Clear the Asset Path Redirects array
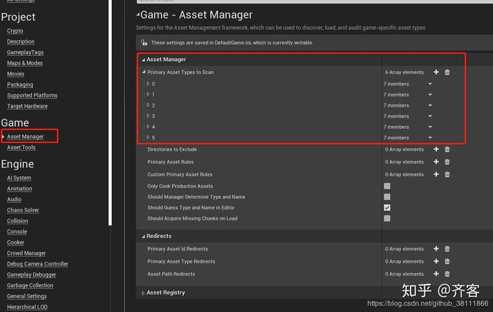 (447, 274)
